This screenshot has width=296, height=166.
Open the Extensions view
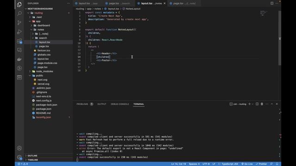tap(19, 41)
